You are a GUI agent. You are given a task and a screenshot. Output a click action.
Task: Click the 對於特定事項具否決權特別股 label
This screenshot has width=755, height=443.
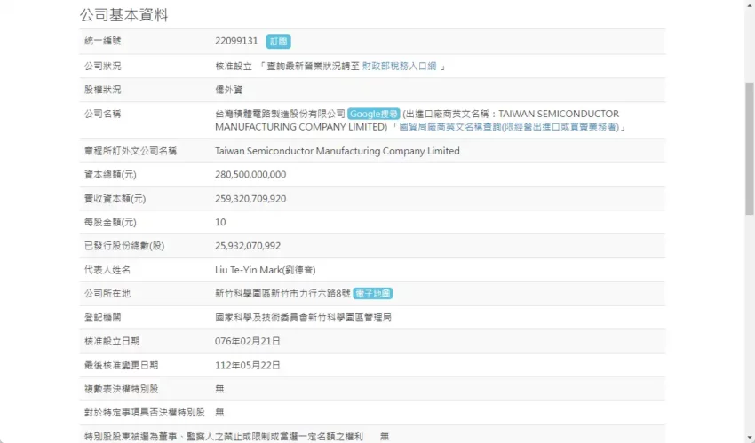(145, 412)
